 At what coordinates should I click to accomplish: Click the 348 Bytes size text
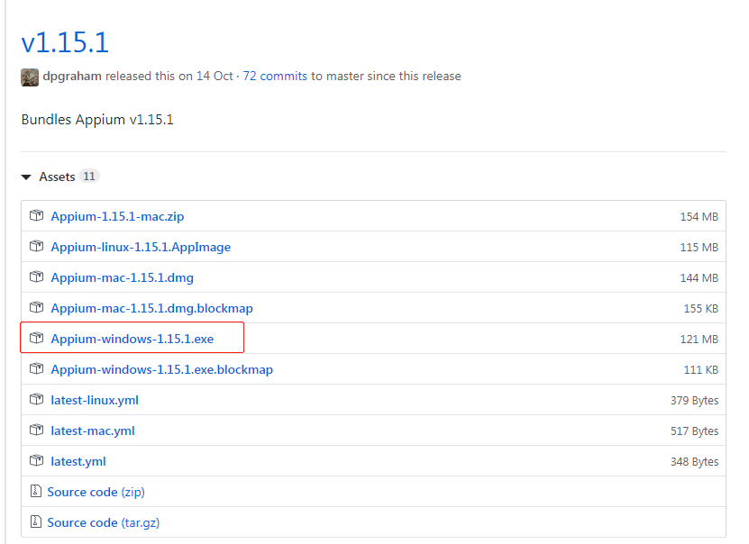[x=694, y=462]
